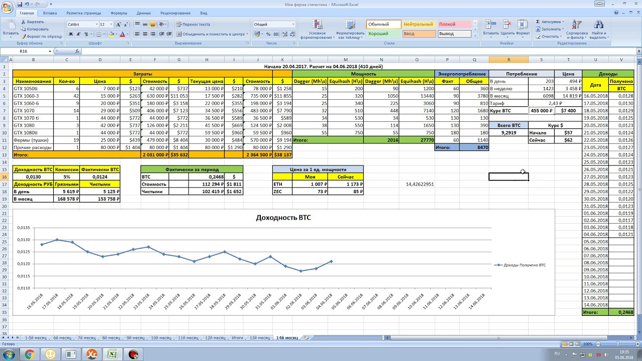Apply thousands separator 000 format
Image resolution: width=642 pixels, height=361 pixels.
point(276,34)
